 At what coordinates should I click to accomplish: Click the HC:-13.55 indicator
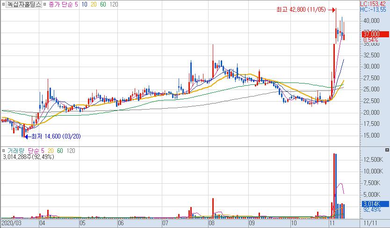click(x=373, y=9)
